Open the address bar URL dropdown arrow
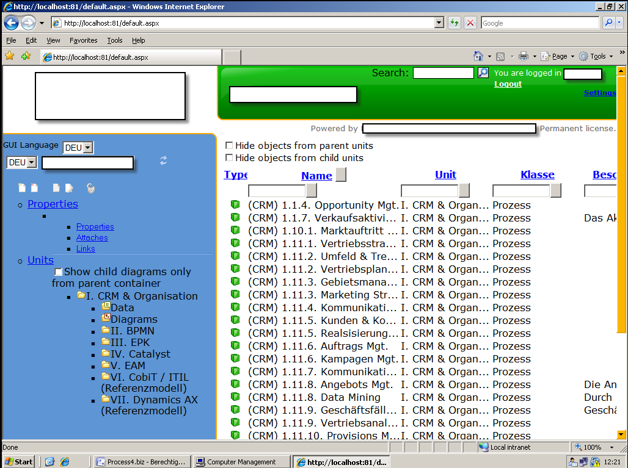This screenshot has width=628, height=468. pyautogui.click(x=439, y=23)
